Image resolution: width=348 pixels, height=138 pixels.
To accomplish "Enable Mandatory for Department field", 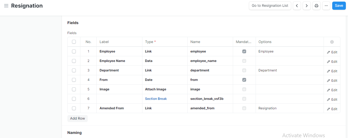I will pos(244,70).
